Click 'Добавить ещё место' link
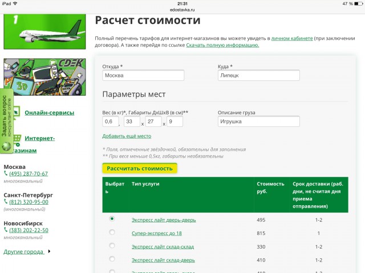365x273 pixels. (127, 136)
